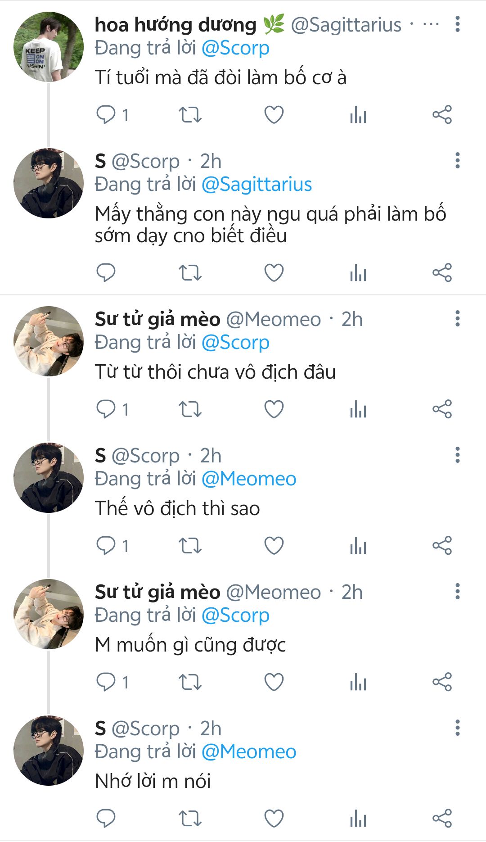Open hoa hướng dương profile name
Screen dimensions: 486x842
pos(175,25)
